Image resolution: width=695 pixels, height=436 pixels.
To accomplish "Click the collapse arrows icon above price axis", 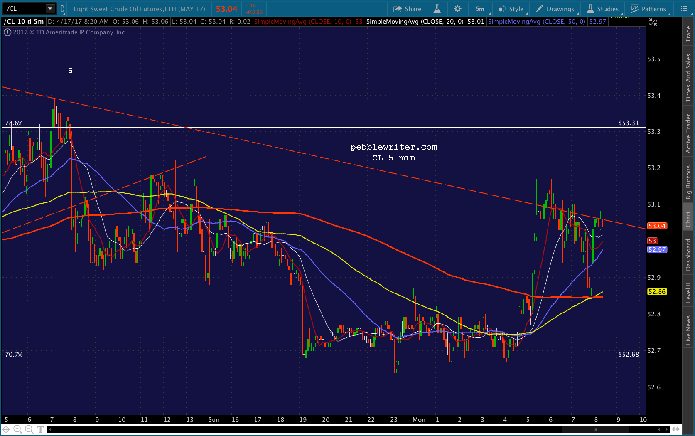I will pyautogui.click(x=653, y=22).
